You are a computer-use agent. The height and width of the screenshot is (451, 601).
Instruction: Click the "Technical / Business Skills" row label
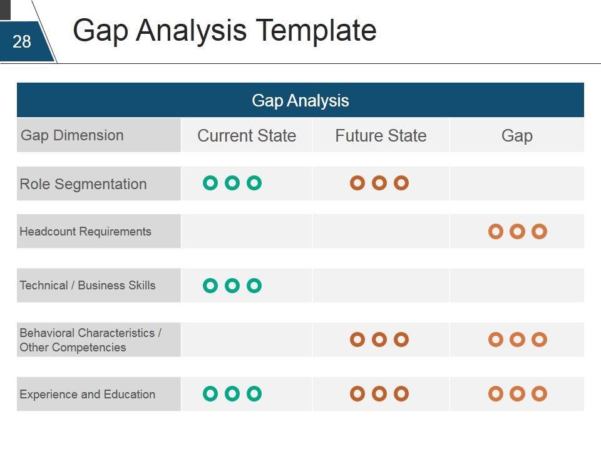(x=88, y=286)
